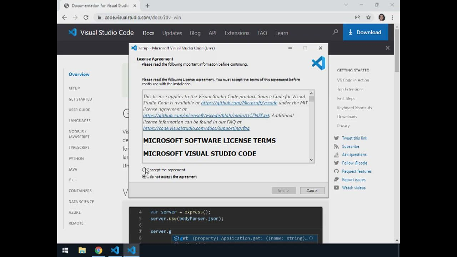Click the site search magnifier icon

(335, 32)
